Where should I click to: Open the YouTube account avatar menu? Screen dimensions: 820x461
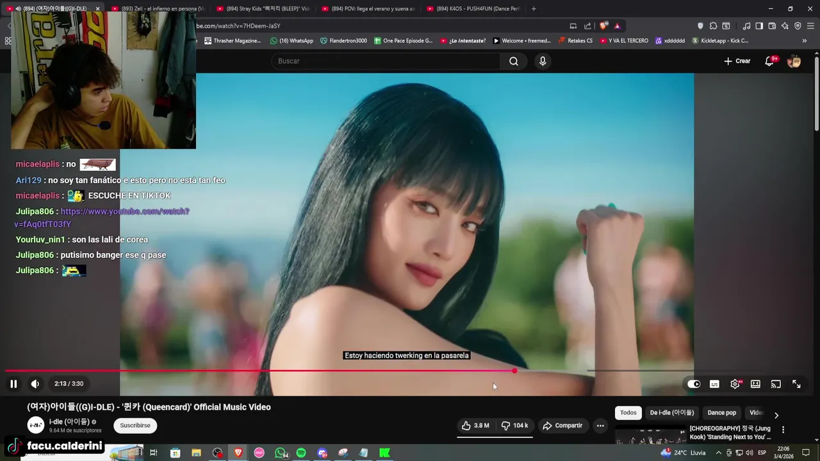[794, 61]
